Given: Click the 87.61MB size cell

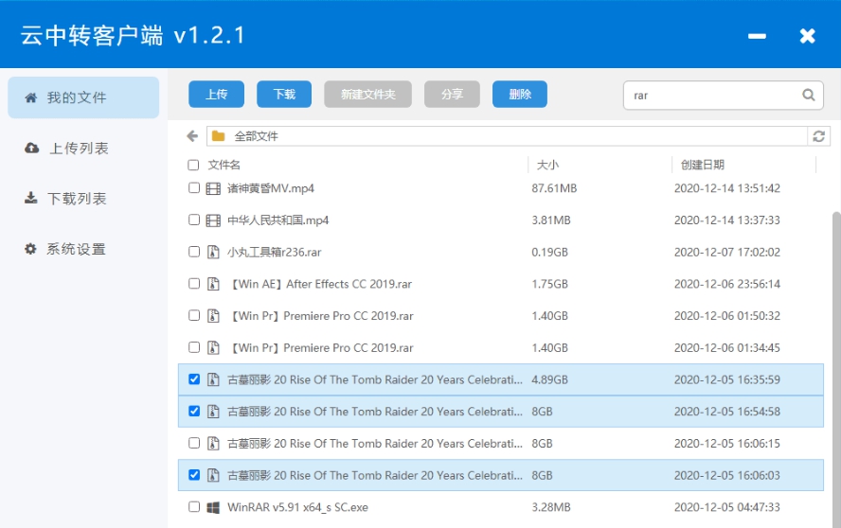Looking at the screenshot, I should pyautogui.click(x=554, y=188).
